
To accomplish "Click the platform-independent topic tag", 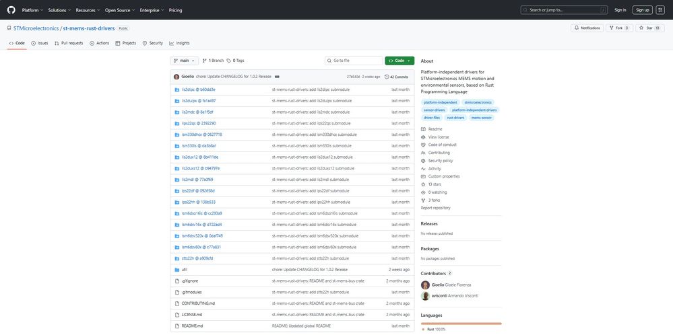I will point(441,102).
